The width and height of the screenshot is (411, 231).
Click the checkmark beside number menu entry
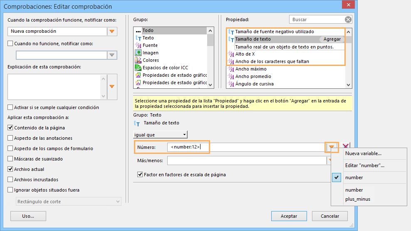point(337,178)
